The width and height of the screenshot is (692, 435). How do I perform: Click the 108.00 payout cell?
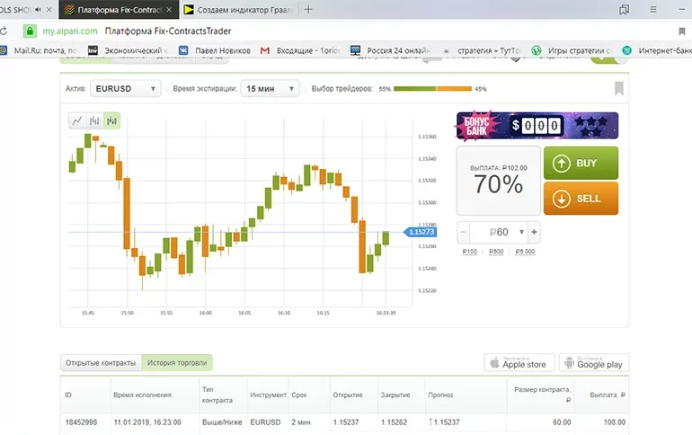[x=615, y=422]
